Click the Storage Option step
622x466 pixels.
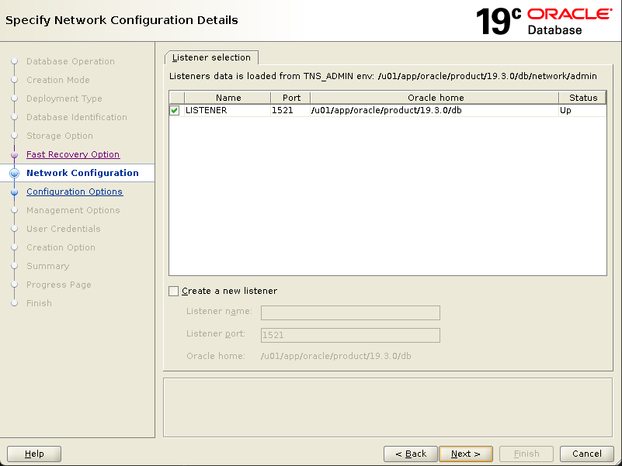60,136
